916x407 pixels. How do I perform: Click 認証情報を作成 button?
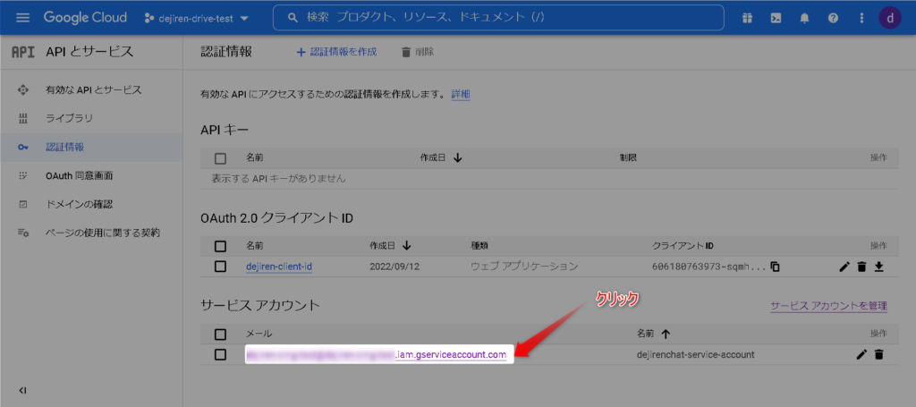point(336,52)
